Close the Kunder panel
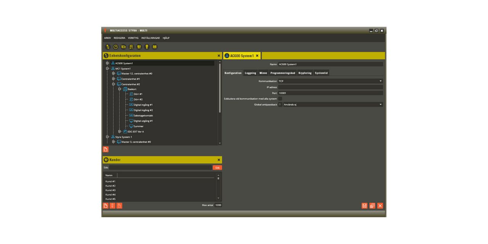This screenshot has width=488, height=244. point(219,160)
